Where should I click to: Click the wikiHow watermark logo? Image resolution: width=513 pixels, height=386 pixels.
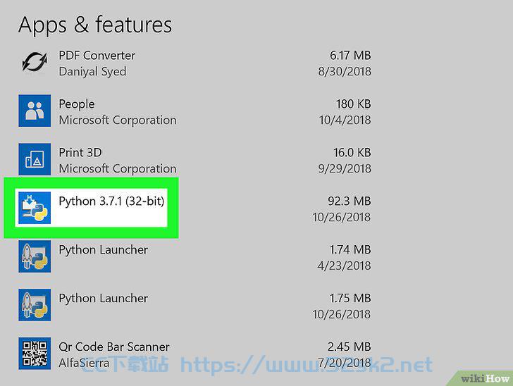[485, 378]
